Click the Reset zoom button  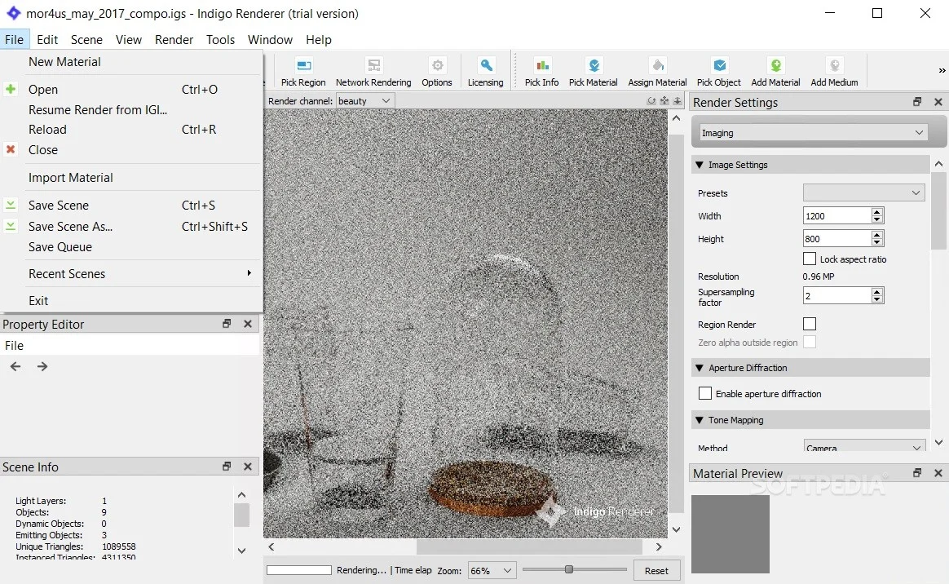pos(656,571)
